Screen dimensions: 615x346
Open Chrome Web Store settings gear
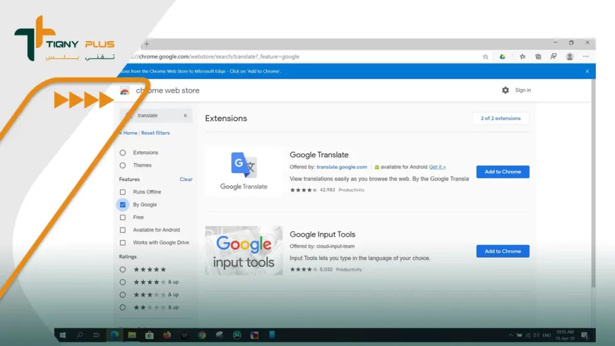click(505, 90)
